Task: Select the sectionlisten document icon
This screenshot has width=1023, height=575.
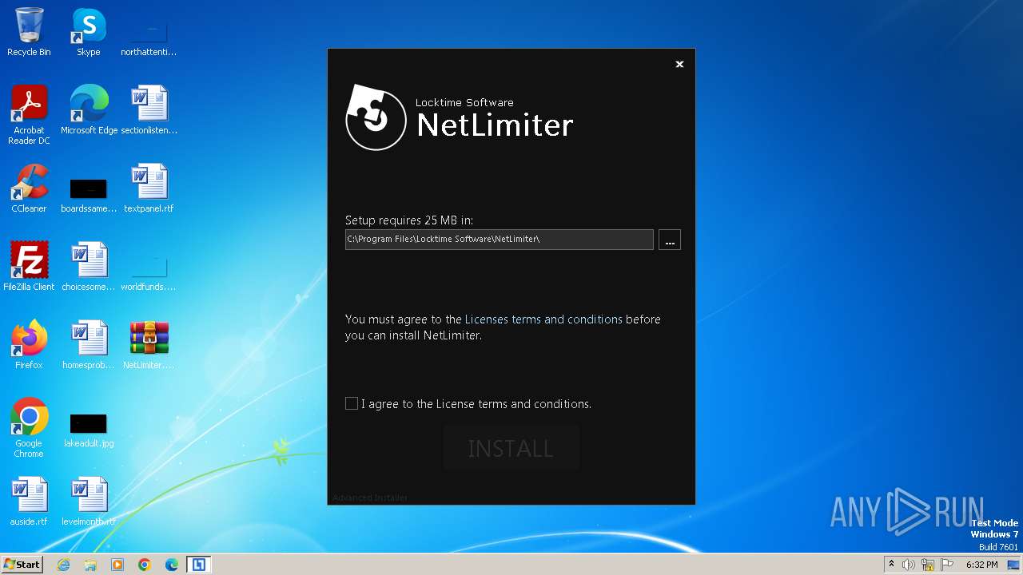Action: 149,110
